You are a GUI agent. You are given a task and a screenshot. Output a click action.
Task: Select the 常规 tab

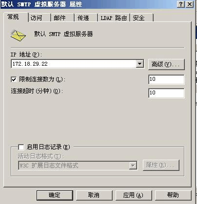click(x=16, y=17)
